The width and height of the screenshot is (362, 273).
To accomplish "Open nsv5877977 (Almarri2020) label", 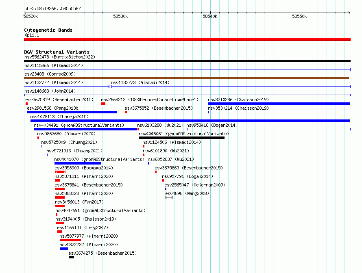I will pos(89,236).
